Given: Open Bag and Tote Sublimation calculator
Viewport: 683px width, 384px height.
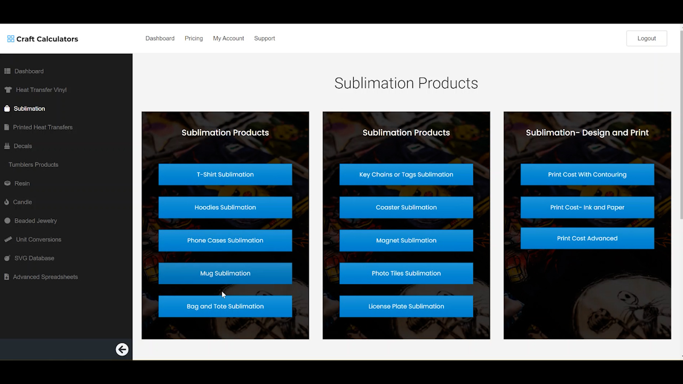Looking at the screenshot, I should (225, 307).
